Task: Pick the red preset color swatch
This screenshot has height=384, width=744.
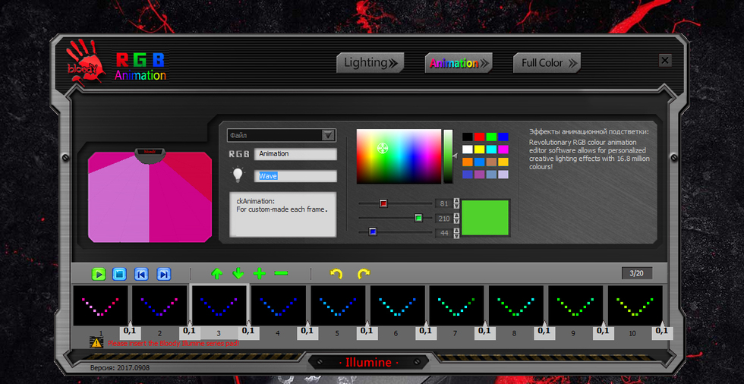Action: [479, 137]
